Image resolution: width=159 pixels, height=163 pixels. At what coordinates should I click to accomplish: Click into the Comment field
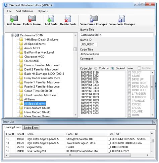(x=117, y=63)
